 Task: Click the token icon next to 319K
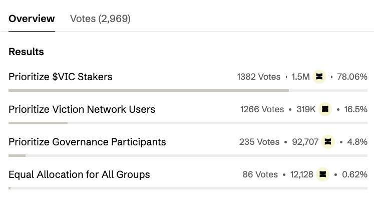pyautogui.click(x=325, y=109)
